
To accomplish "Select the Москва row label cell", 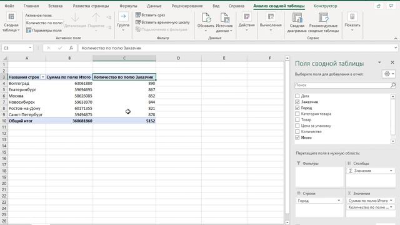I will tap(27, 96).
